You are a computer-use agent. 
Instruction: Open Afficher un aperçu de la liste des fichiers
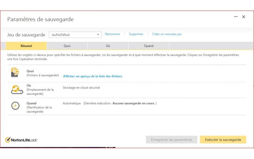tap(93, 76)
